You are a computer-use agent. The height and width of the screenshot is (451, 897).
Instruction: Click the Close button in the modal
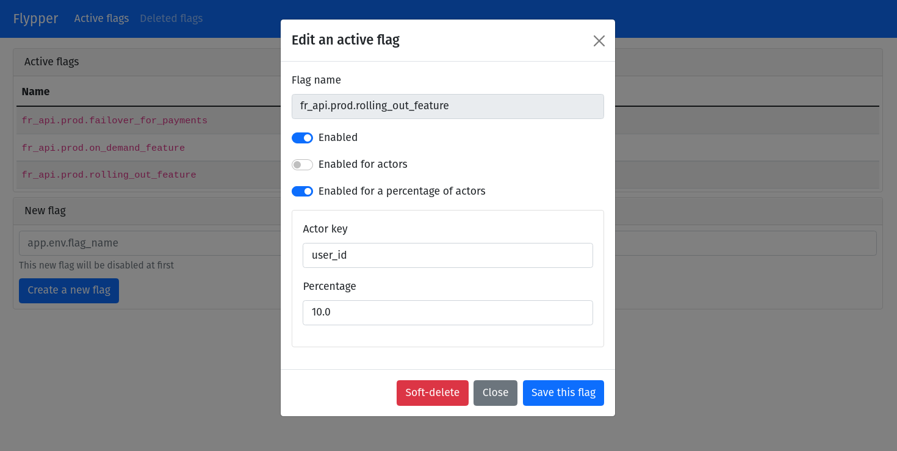(x=495, y=392)
